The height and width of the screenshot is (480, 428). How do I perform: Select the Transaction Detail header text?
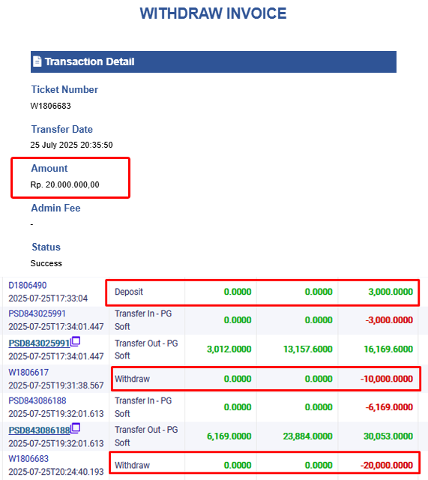90,61
